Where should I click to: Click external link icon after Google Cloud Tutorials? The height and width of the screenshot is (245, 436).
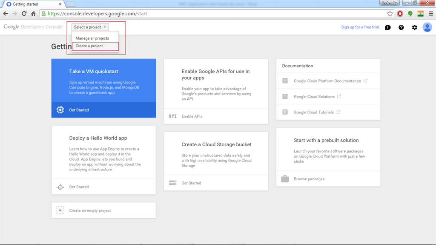point(338,112)
